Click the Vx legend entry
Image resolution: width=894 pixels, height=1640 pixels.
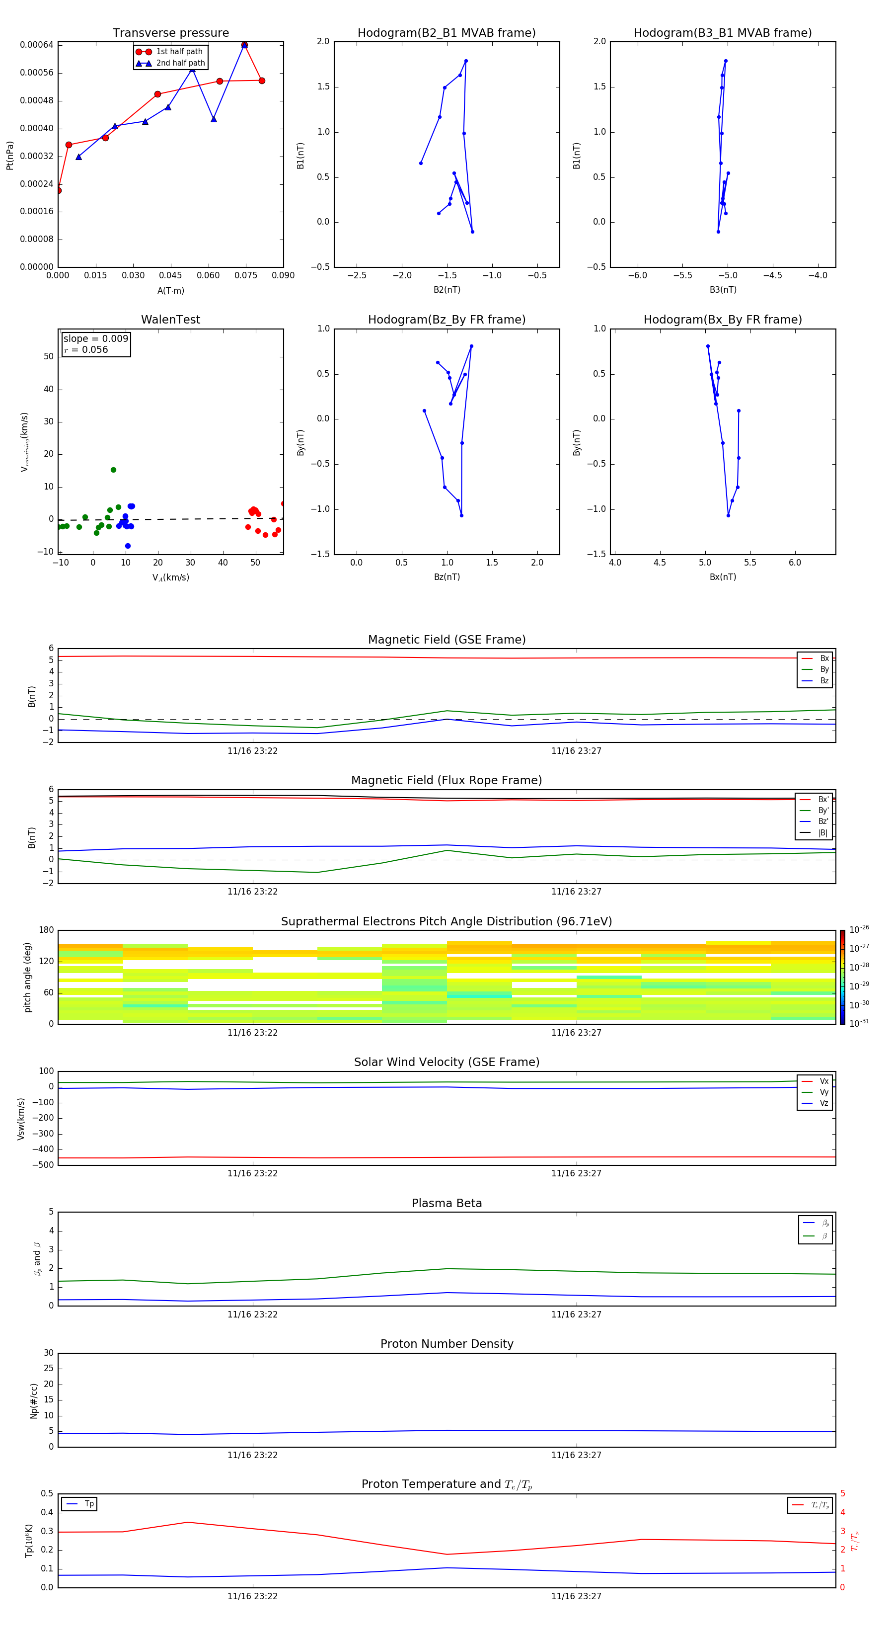[x=815, y=1081]
